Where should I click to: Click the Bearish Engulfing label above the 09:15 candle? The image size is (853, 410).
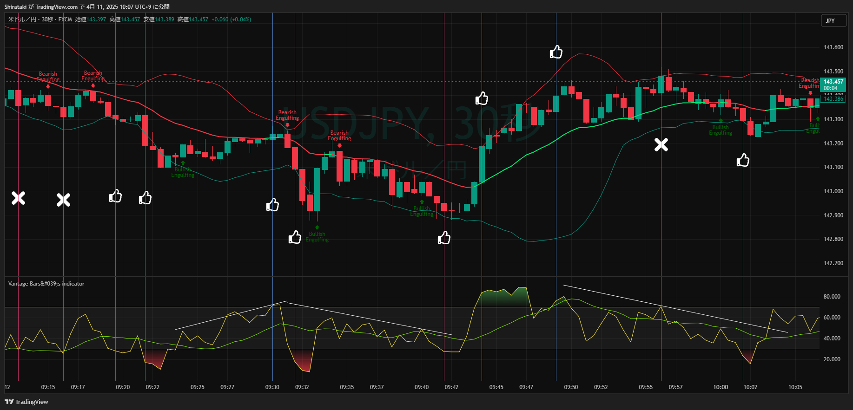48,77
